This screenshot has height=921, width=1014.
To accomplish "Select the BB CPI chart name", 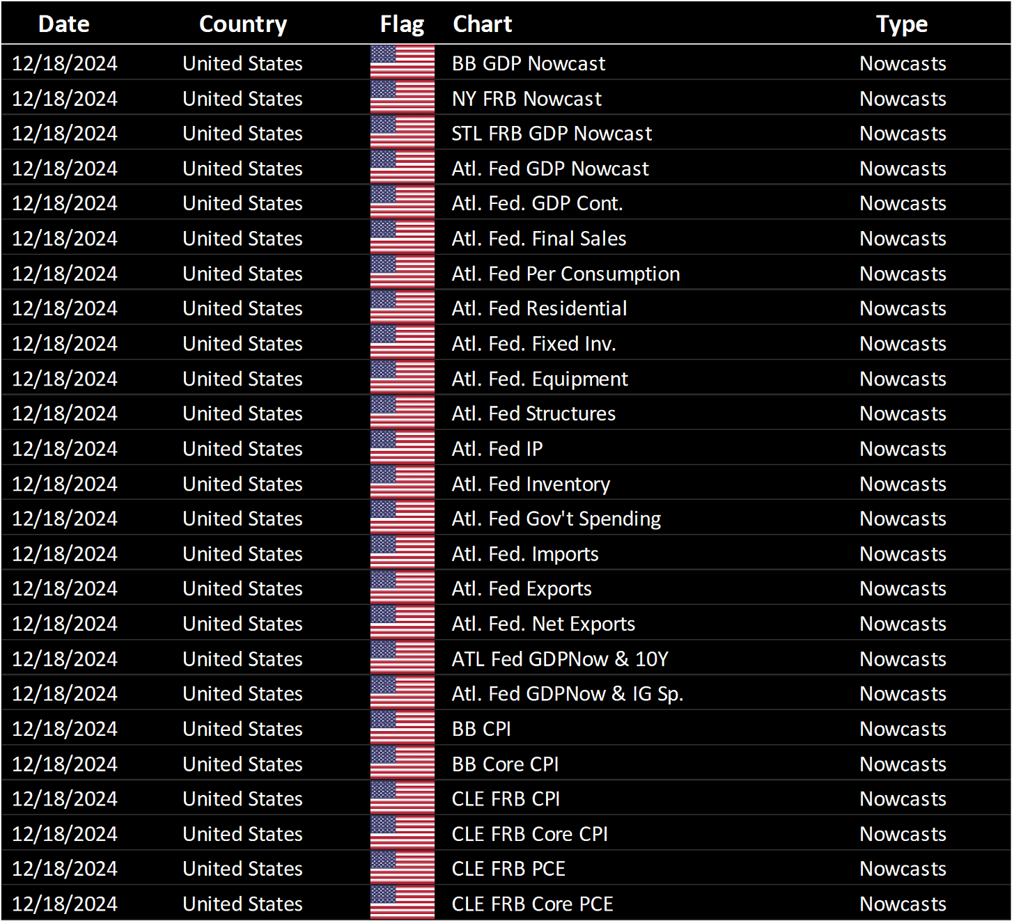I will pyautogui.click(x=481, y=729).
